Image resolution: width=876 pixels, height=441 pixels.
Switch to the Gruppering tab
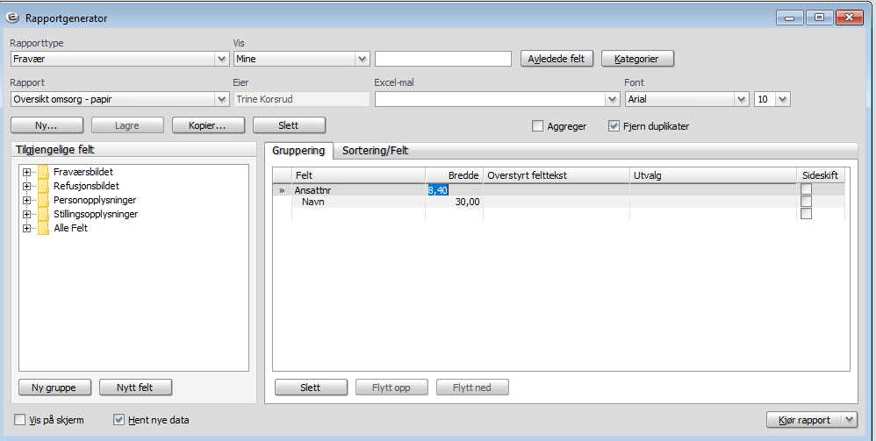[x=298, y=151]
